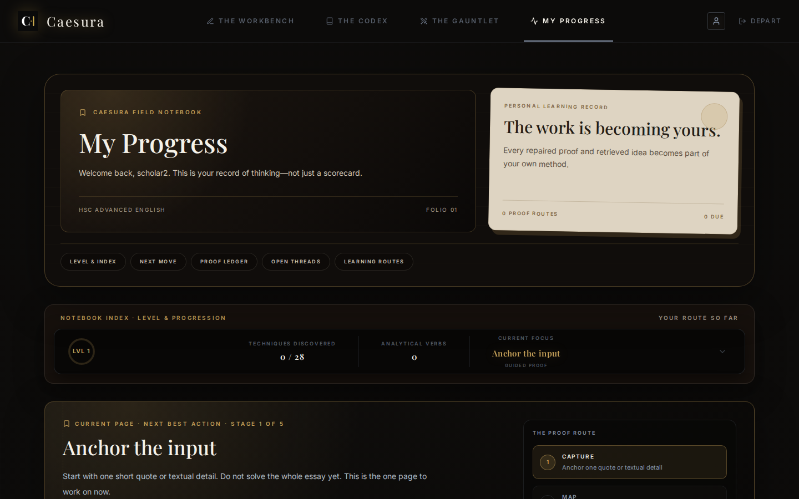Click the bookmark icon beside Current Page
The image size is (799, 499).
click(x=67, y=424)
